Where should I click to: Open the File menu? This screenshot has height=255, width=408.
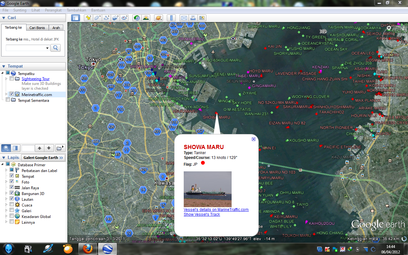[5, 10]
